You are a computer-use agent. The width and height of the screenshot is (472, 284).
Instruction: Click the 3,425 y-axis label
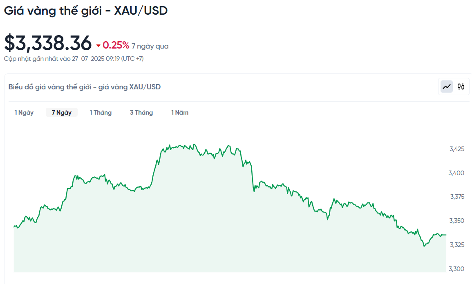point(457,149)
